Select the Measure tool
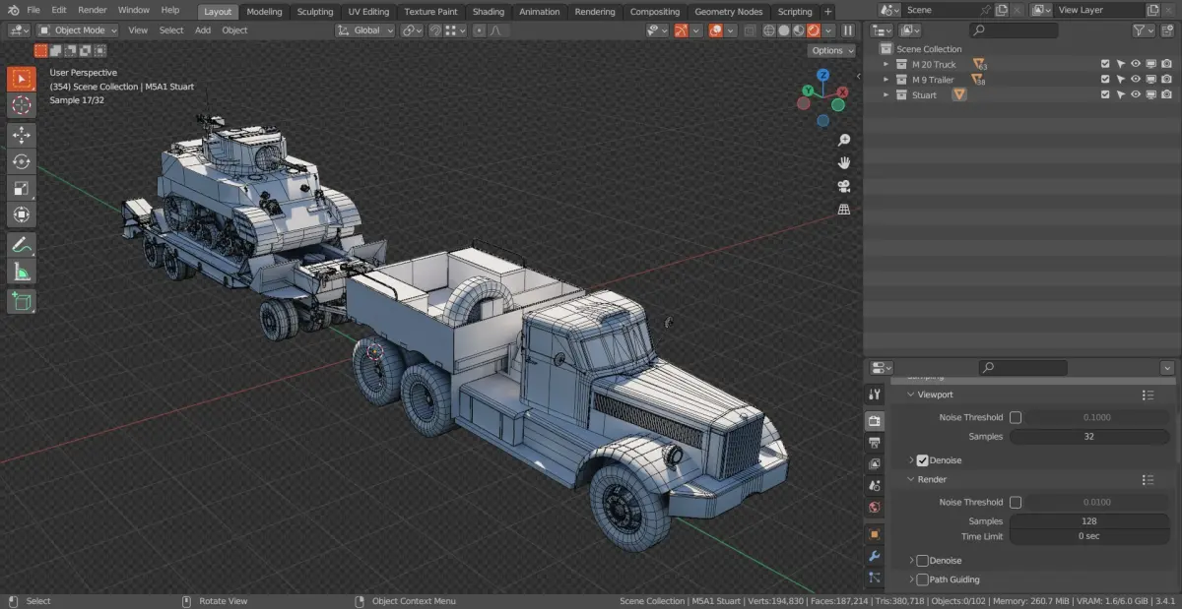The width and height of the screenshot is (1182, 609). pos(22,272)
